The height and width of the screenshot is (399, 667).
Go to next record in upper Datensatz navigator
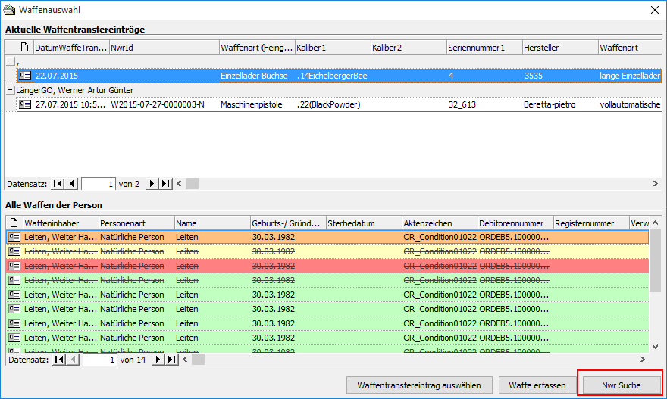click(x=152, y=184)
